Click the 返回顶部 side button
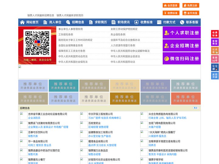Image resolution: width=219 pixels, height=164 pixels. pyautogui.click(x=215, y=76)
